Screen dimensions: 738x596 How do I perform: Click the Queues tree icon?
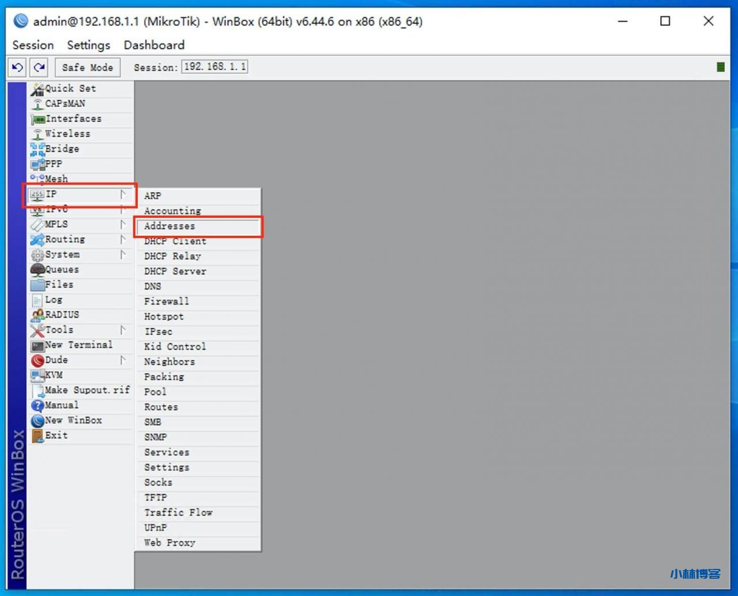(x=37, y=270)
